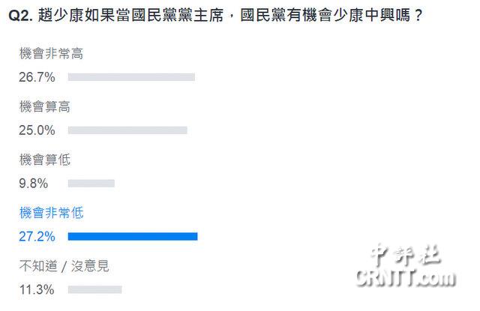
Task: Click the 11.3% gray result bar
Action: click(95, 289)
